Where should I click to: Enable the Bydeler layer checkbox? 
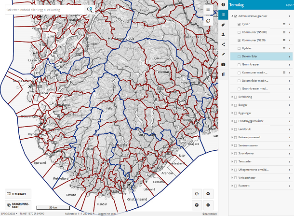[240, 48]
